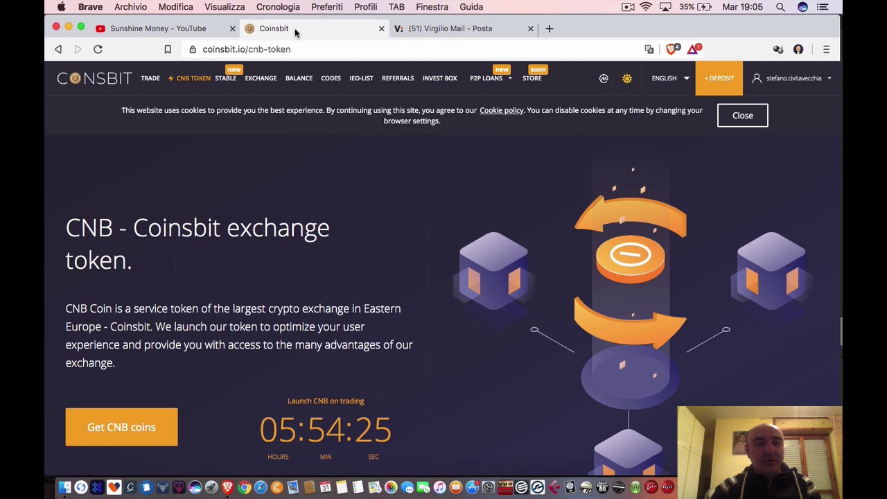Screen dimensions: 887x499
Task: Expand the ENGLISH language dropdown
Action: (x=670, y=78)
